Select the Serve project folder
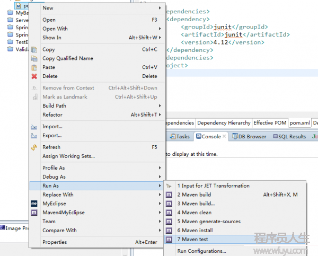The image size is (318, 256). pyautogui.click(x=18, y=20)
